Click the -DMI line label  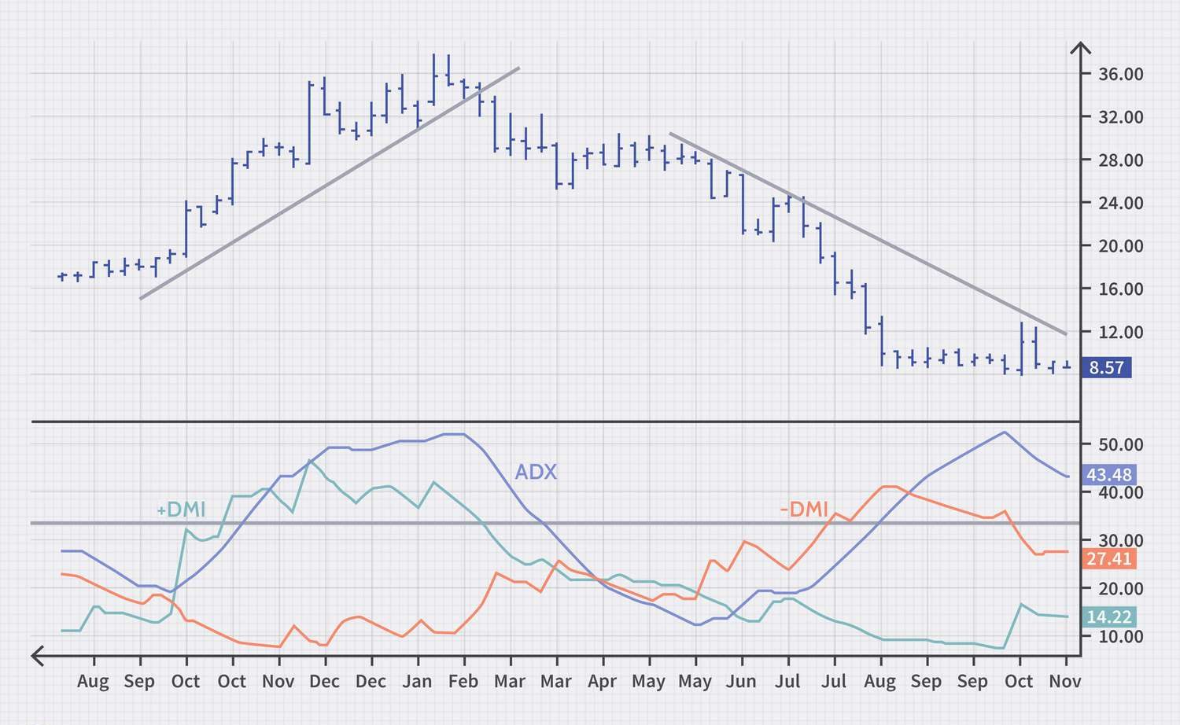point(804,510)
